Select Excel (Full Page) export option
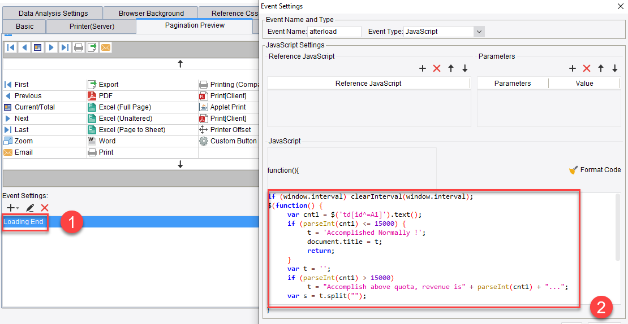 point(119,107)
